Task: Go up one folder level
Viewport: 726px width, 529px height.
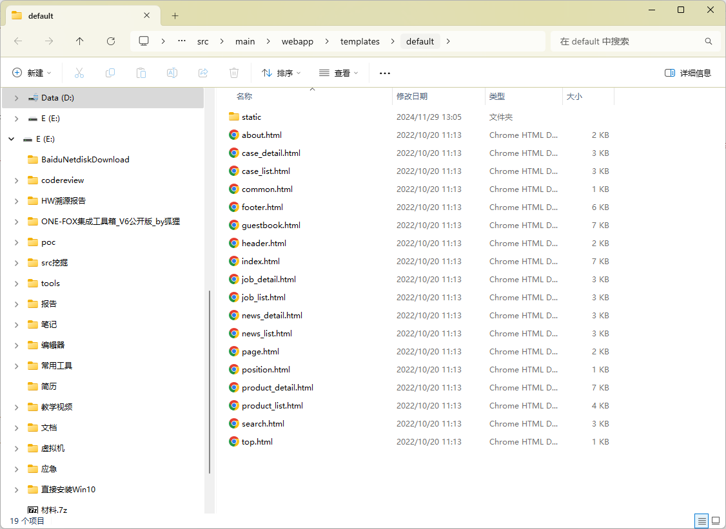Action: coord(80,41)
